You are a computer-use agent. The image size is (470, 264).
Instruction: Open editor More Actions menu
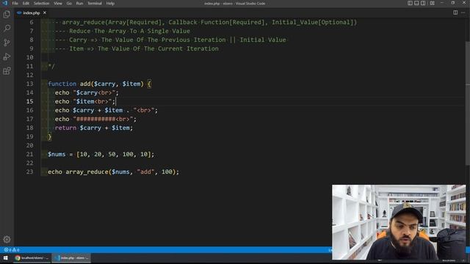coord(463,12)
